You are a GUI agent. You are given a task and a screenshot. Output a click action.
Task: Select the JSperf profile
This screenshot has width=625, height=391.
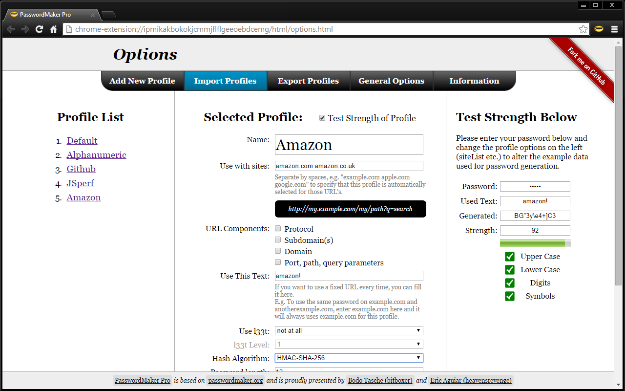(x=81, y=183)
